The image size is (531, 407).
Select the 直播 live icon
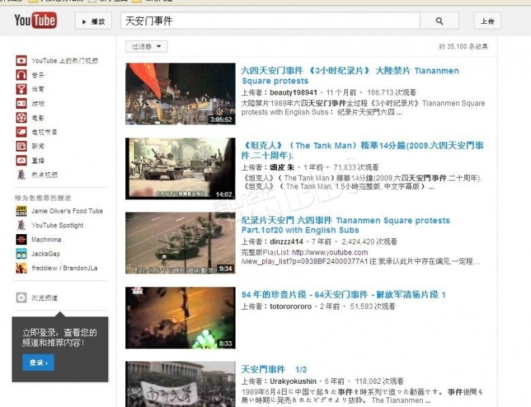tap(21, 160)
